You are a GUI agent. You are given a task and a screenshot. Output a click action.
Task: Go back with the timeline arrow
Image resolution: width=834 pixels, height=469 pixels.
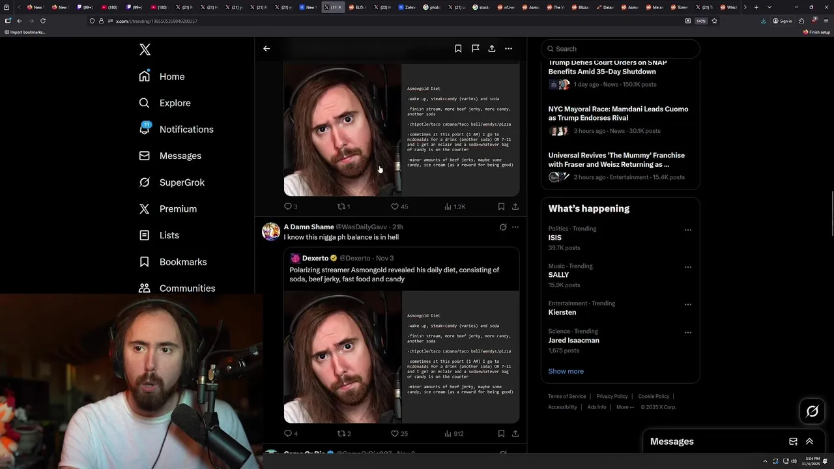point(266,48)
